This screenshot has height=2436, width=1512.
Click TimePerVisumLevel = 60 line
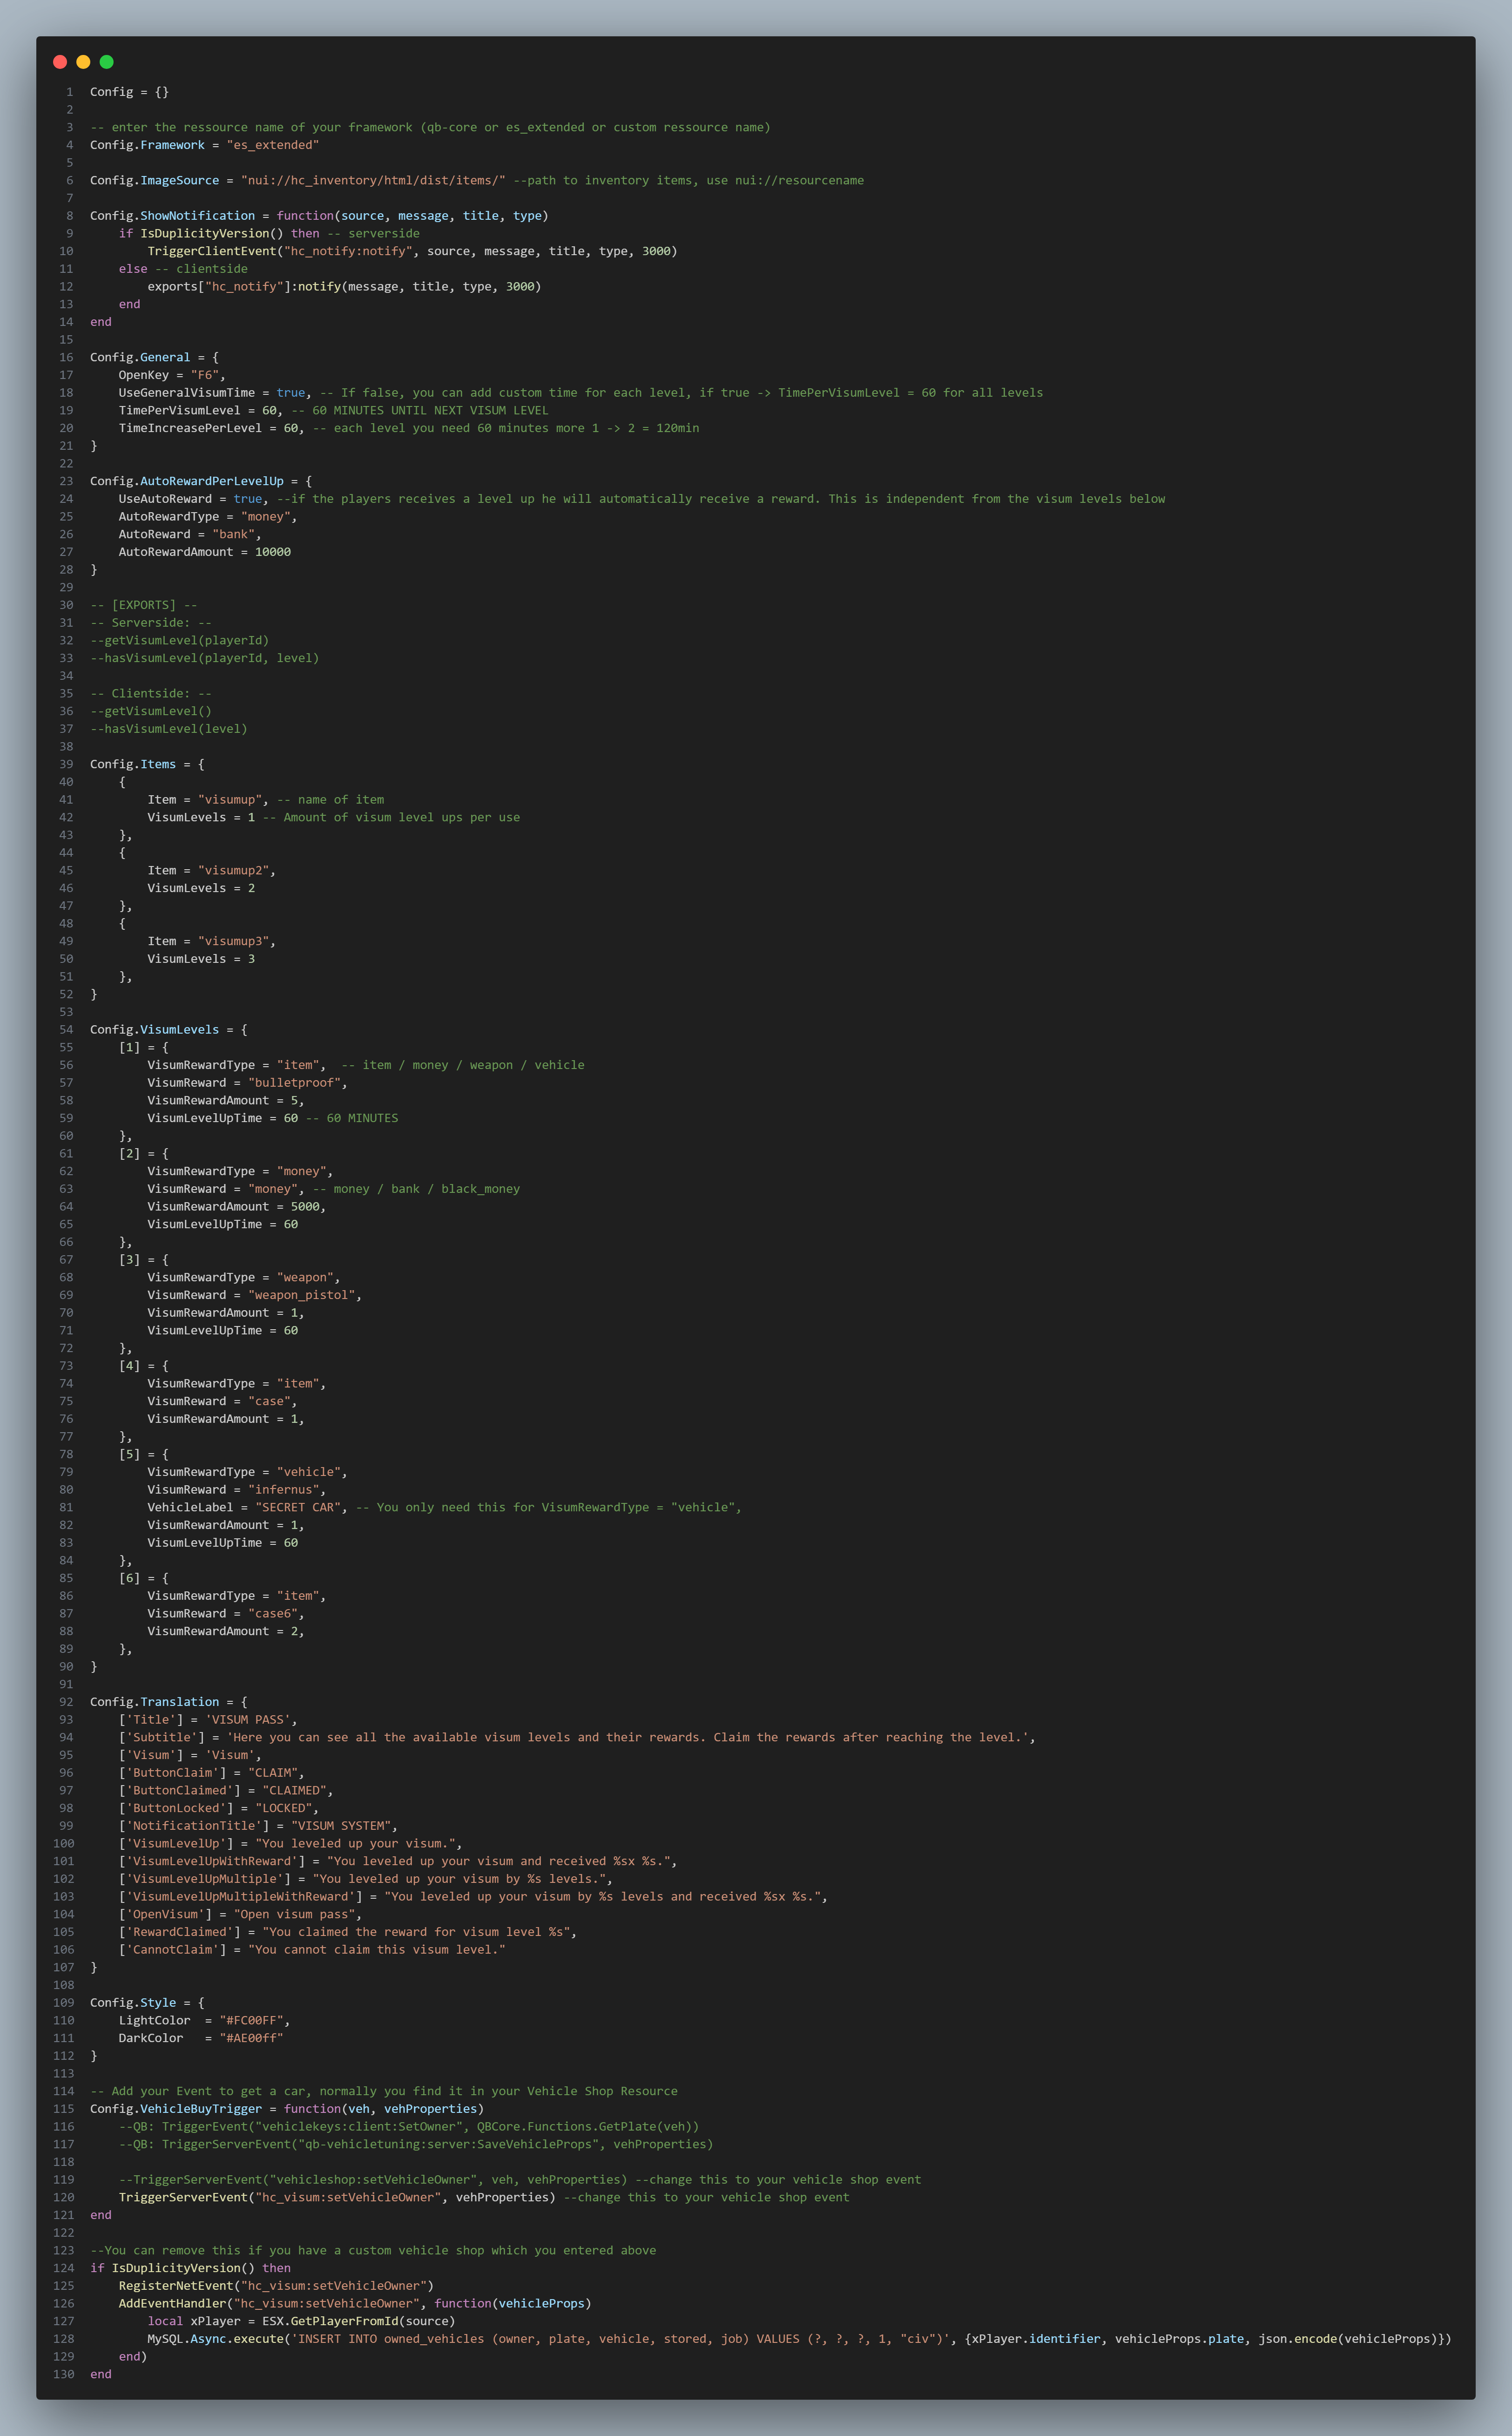(201, 411)
